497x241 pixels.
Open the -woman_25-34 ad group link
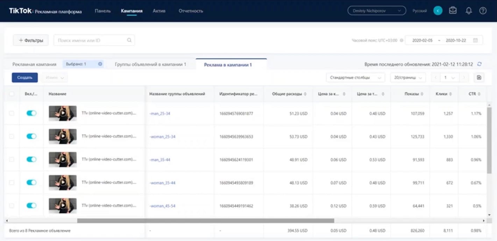[162, 137]
